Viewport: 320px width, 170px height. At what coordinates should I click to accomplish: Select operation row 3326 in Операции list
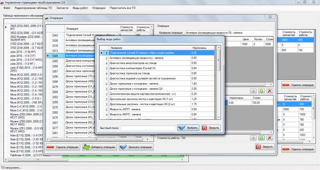[55, 41]
